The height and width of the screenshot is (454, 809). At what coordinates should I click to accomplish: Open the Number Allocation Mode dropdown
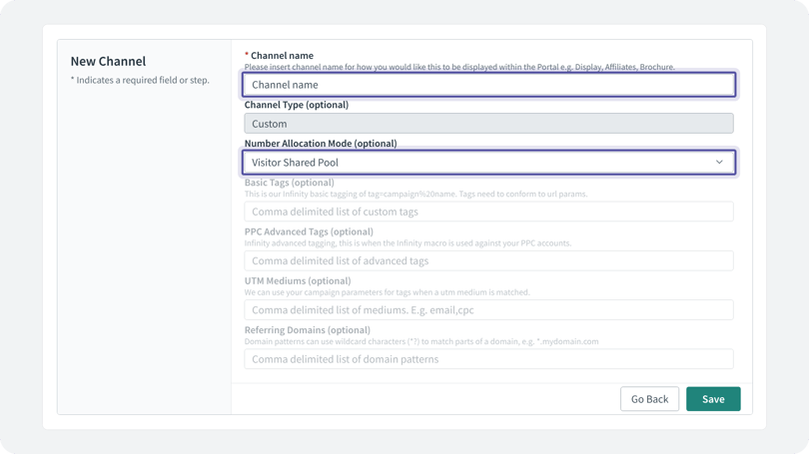(488, 163)
